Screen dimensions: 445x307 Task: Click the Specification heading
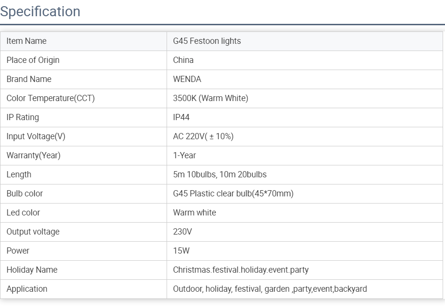[x=40, y=11]
